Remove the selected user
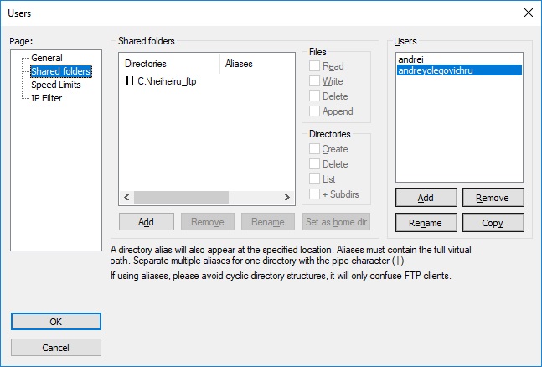 (x=493, y=198)
